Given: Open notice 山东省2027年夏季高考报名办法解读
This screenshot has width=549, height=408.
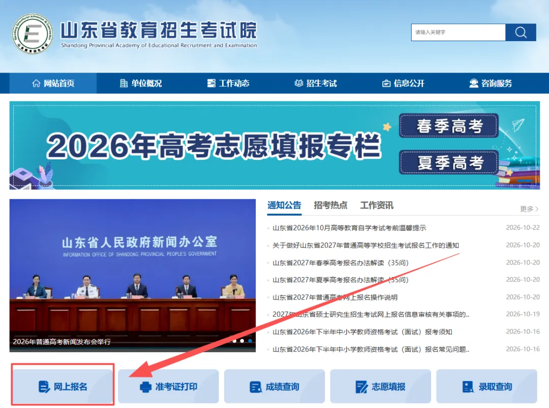Looking at the screenshot, I should (x=340, y=280).
